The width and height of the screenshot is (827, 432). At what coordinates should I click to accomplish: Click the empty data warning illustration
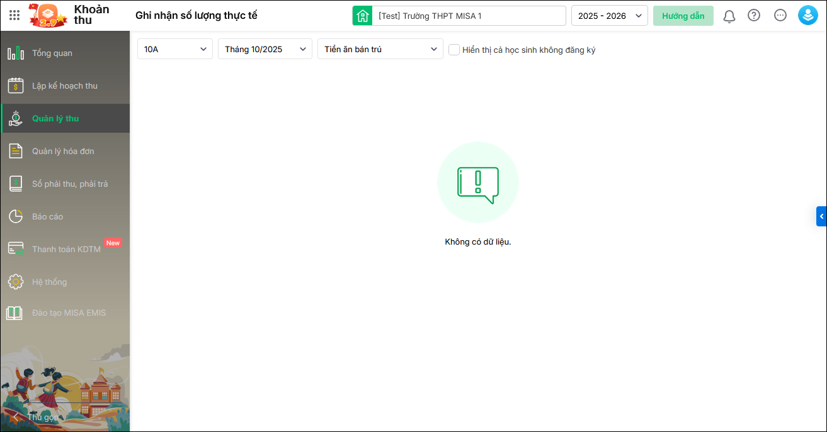coord(477,182)
